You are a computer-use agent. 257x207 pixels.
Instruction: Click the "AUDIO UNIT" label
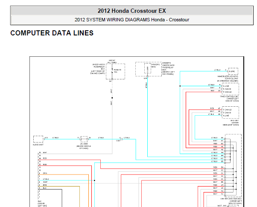[x=38, y=145]
